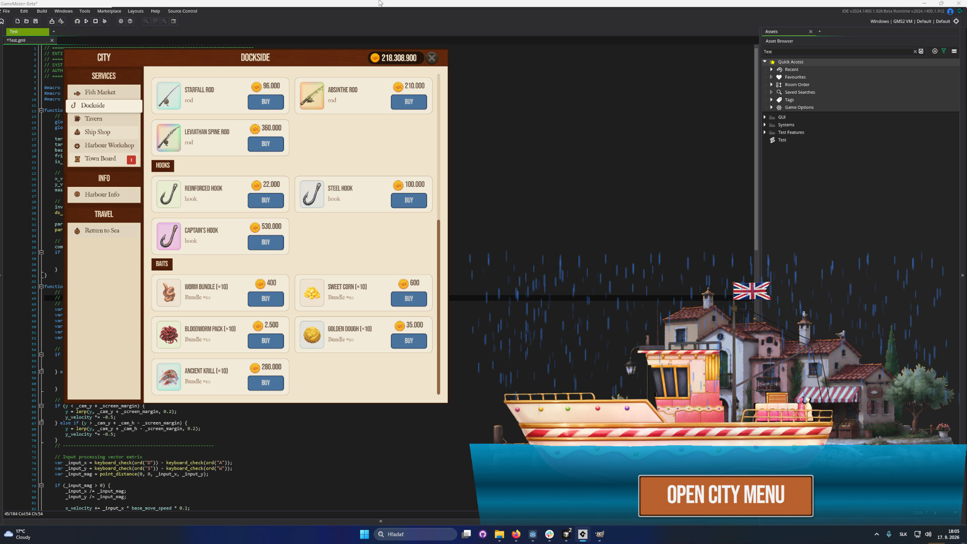Open Firefox from the taskbar

[516, 534]
